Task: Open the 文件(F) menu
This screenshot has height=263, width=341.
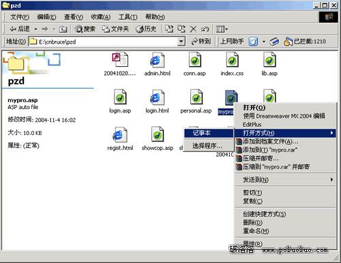Action: click(20, 17)
